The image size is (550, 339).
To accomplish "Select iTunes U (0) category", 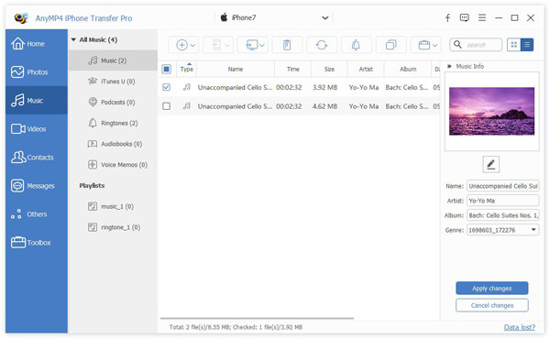I will point(113,82).
